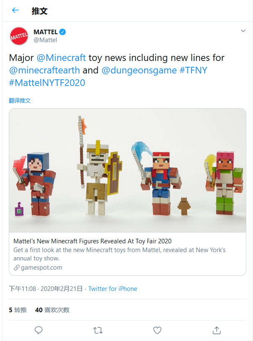The width and height of the screenshot is (253, 341).
Task: Reply to the tweet with comment icon
Action: (38, 330)
